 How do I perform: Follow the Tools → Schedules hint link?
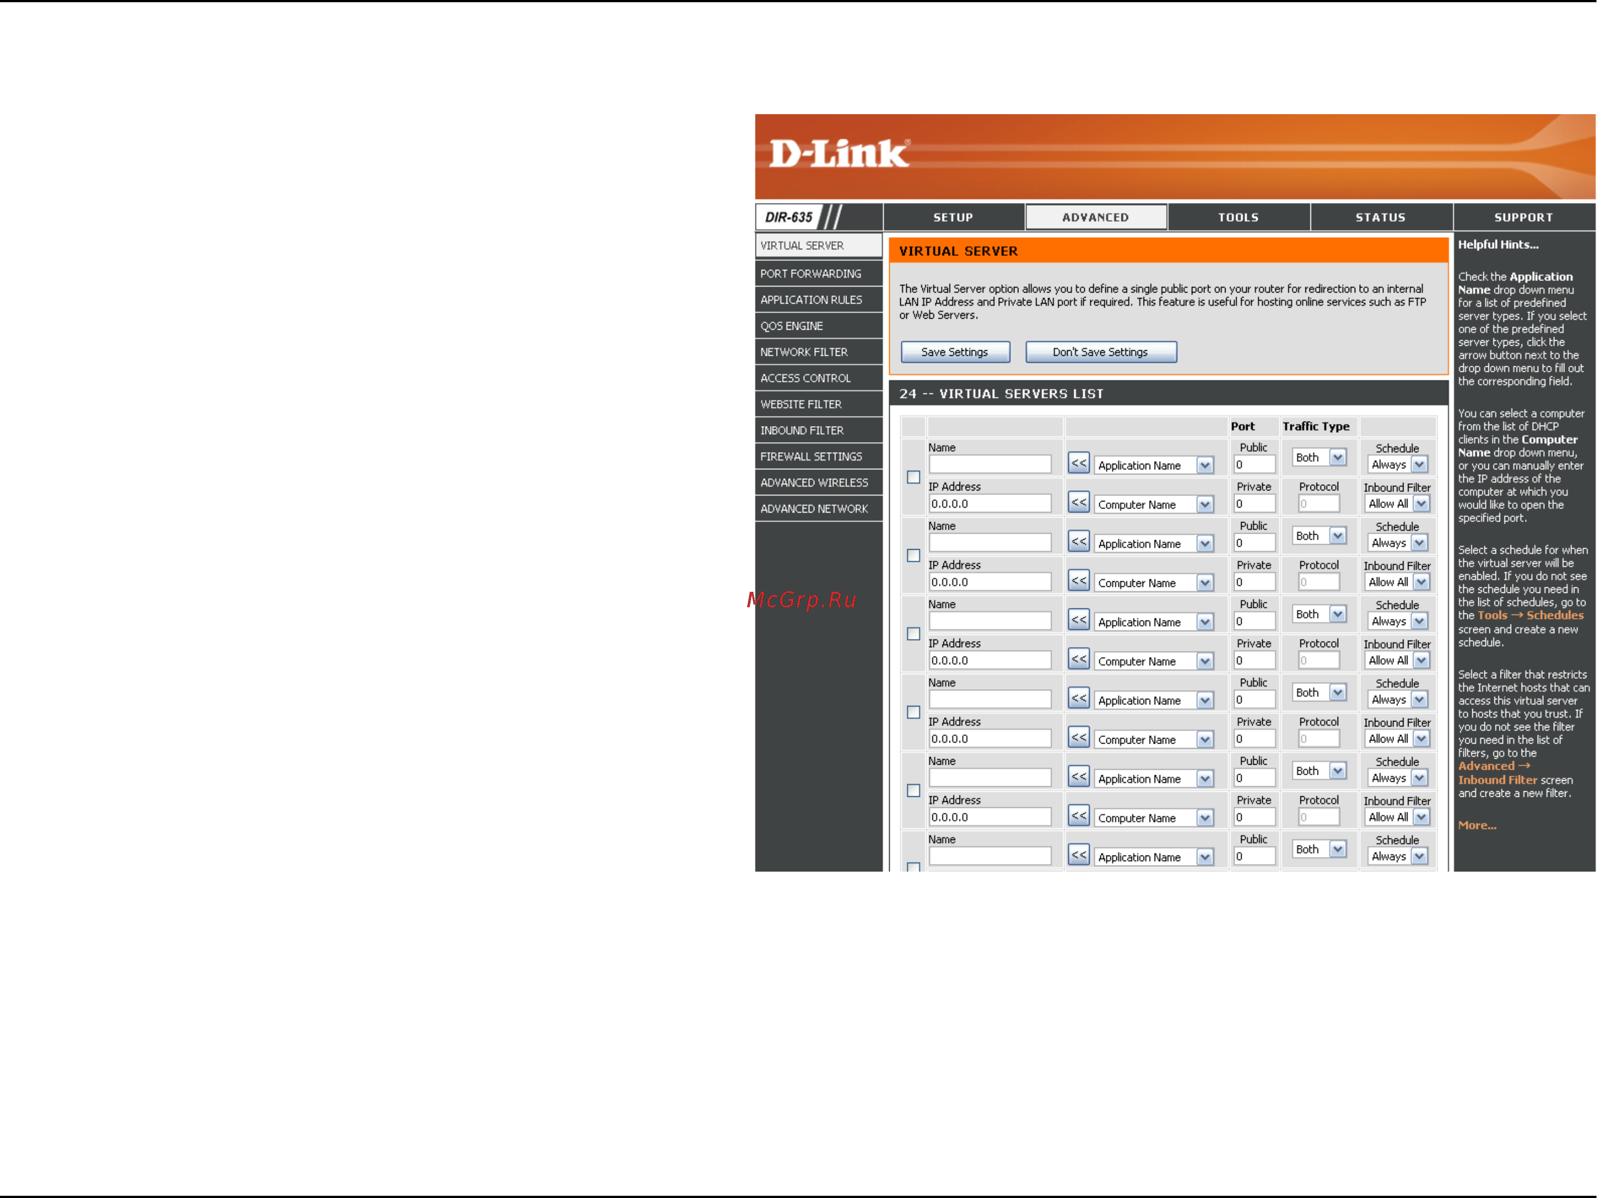pos(1530,615)
